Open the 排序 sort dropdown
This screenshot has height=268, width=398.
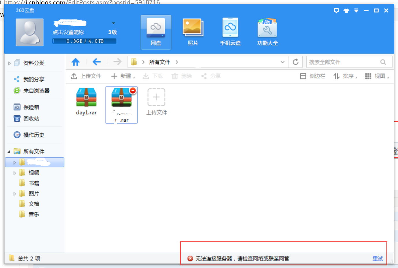[345, 76]
